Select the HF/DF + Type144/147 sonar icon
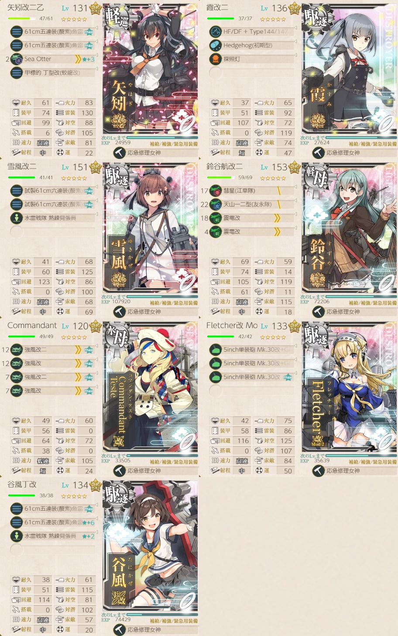Image resolution: width=398 pixels, height=636 pixels. click(x=216, y=31)
